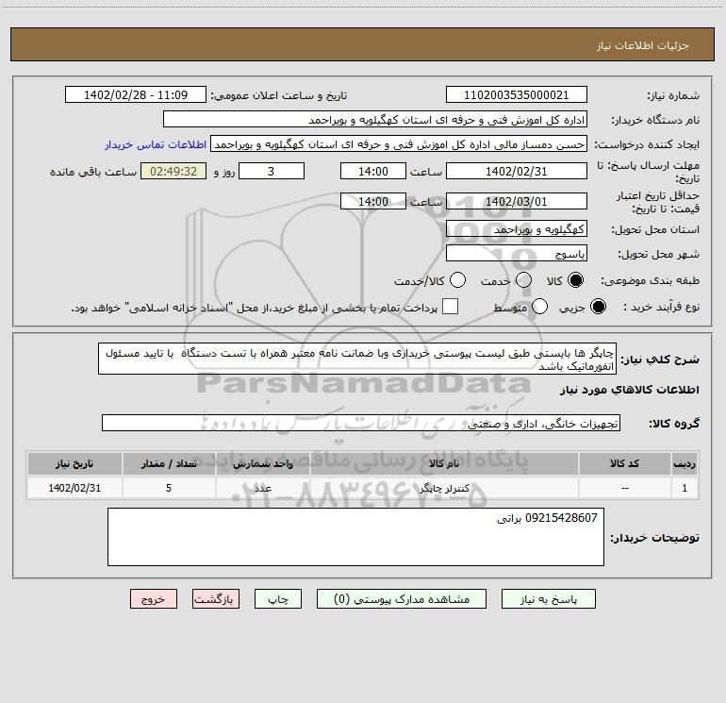Viewport: 726px width, 703px height.
Task: Click the response deadline date 1402/02/31 field
Action: click(517, 171)
